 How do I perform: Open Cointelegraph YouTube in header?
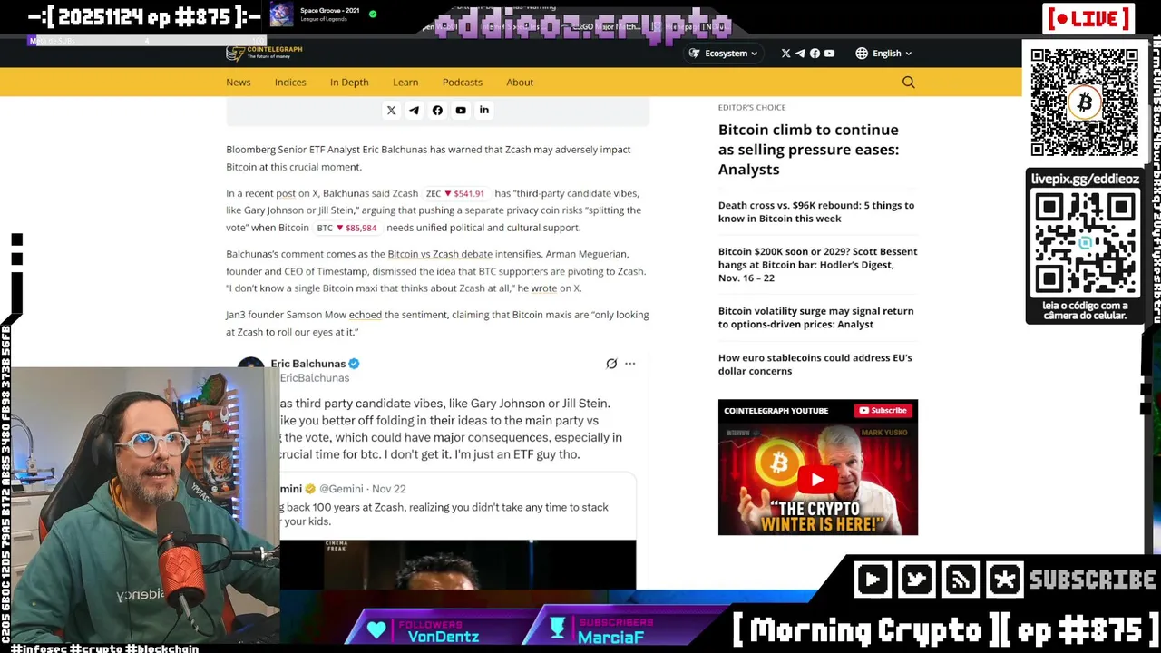(829, 54)
